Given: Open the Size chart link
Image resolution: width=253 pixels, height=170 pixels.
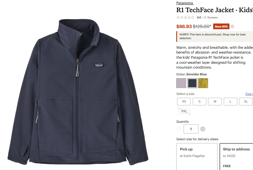Looking at the screenshot, I should point(249,94).
